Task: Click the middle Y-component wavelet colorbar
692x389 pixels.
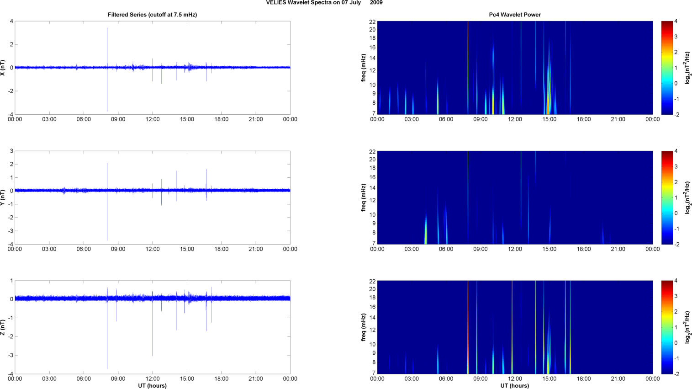Action: 667,197
